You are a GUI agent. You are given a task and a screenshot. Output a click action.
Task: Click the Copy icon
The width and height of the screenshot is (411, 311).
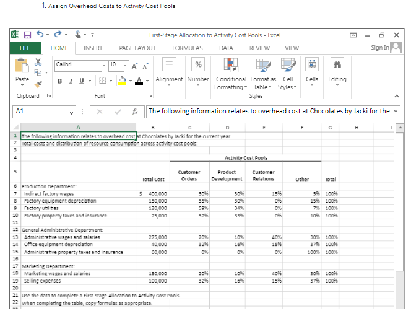pos(38,72)
